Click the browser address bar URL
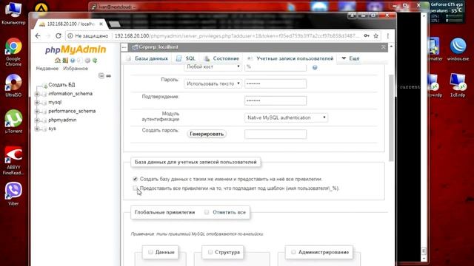The height and width of the screenshot is (266, 474). pyautogui.click(x=237, y=36)
